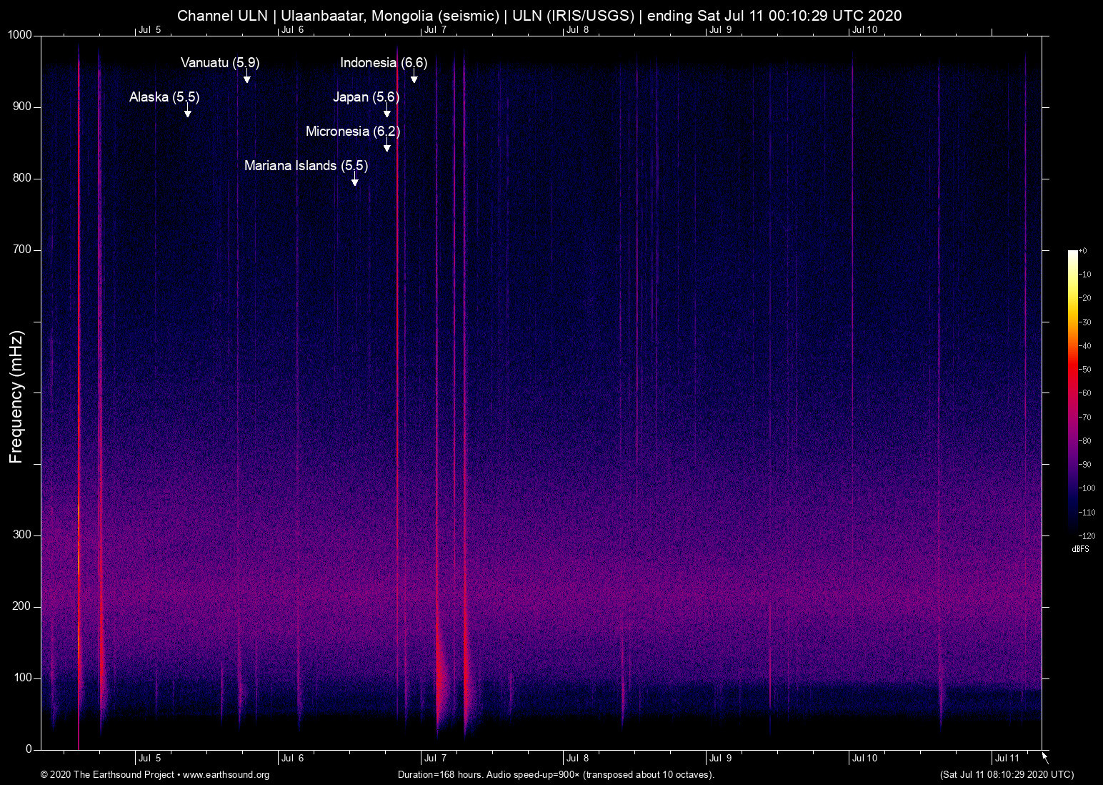Click the arrow below the Vanuatu (5.9) label
The width and height of the screenshot is (1103, 785).
click(x=246, y=76)
